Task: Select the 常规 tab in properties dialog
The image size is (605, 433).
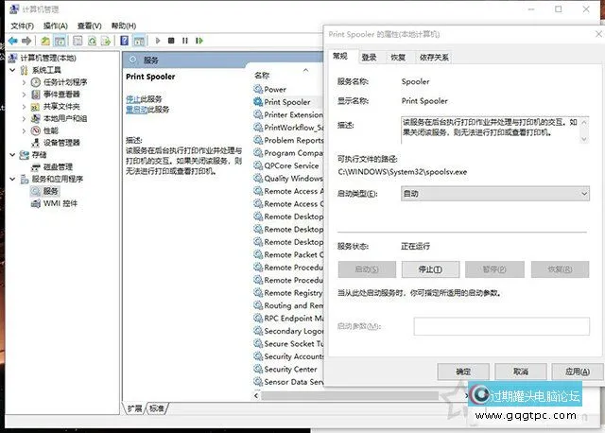Action: pos(340,57)
